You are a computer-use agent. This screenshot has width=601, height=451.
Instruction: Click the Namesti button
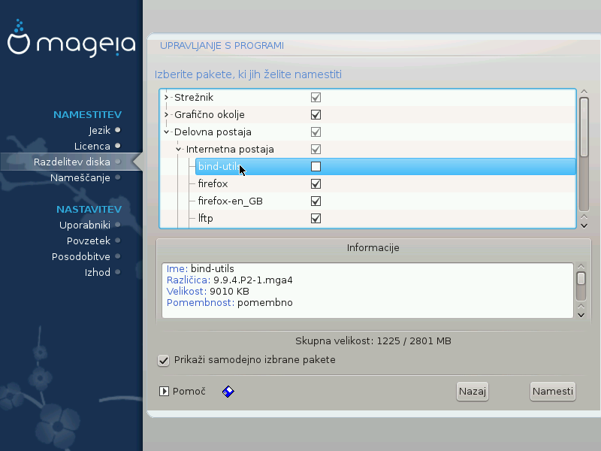553,391
